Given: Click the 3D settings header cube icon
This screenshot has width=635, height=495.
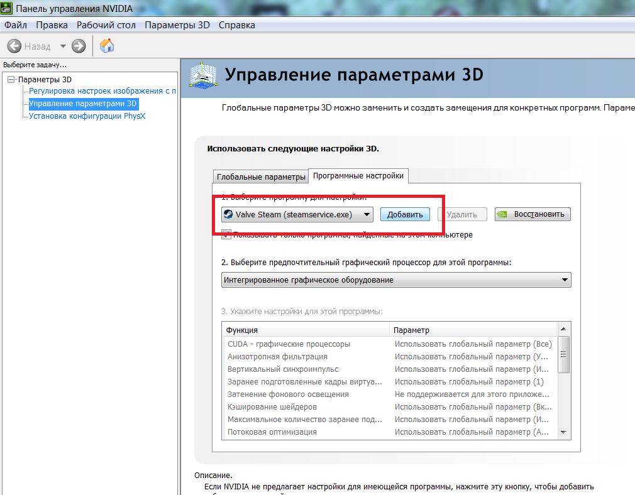Looking at the screenshot, I should click(203, 75).
